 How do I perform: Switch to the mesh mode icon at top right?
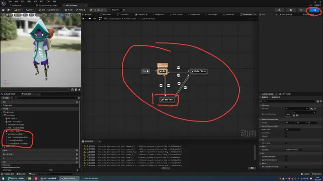coord(291,10)
